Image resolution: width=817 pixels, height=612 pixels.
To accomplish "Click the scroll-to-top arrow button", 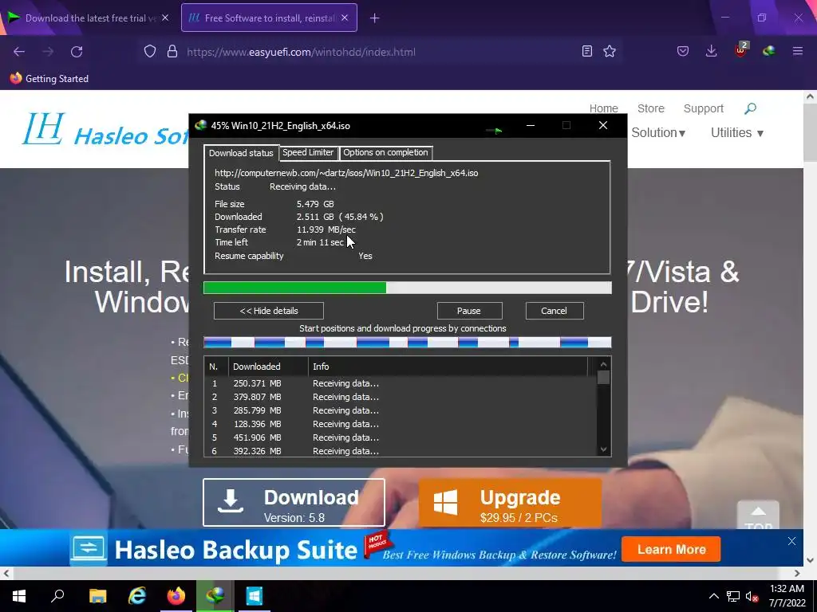I will point(758,516).
